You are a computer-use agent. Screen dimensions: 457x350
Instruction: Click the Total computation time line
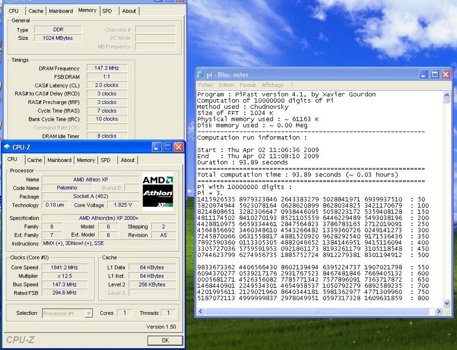coord(297,175)
